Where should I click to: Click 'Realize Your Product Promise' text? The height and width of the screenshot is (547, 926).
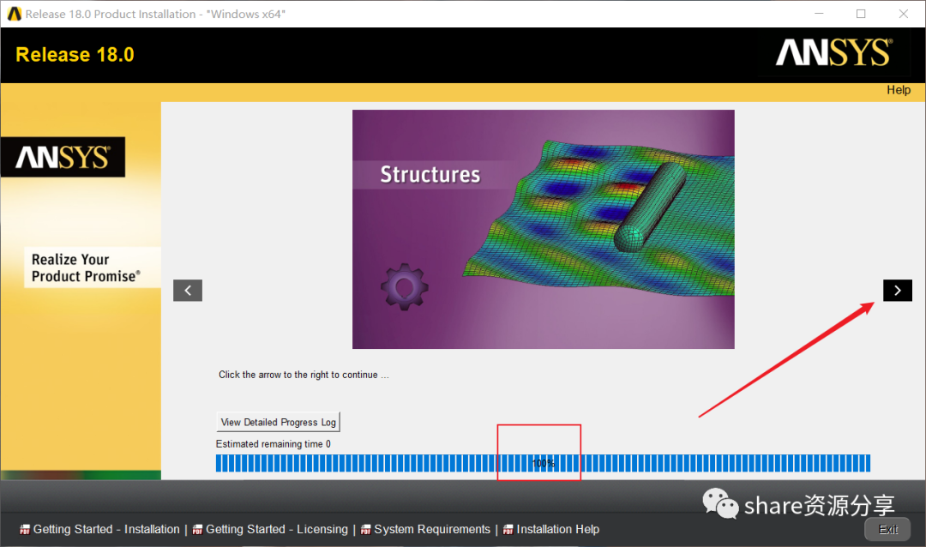86,267
